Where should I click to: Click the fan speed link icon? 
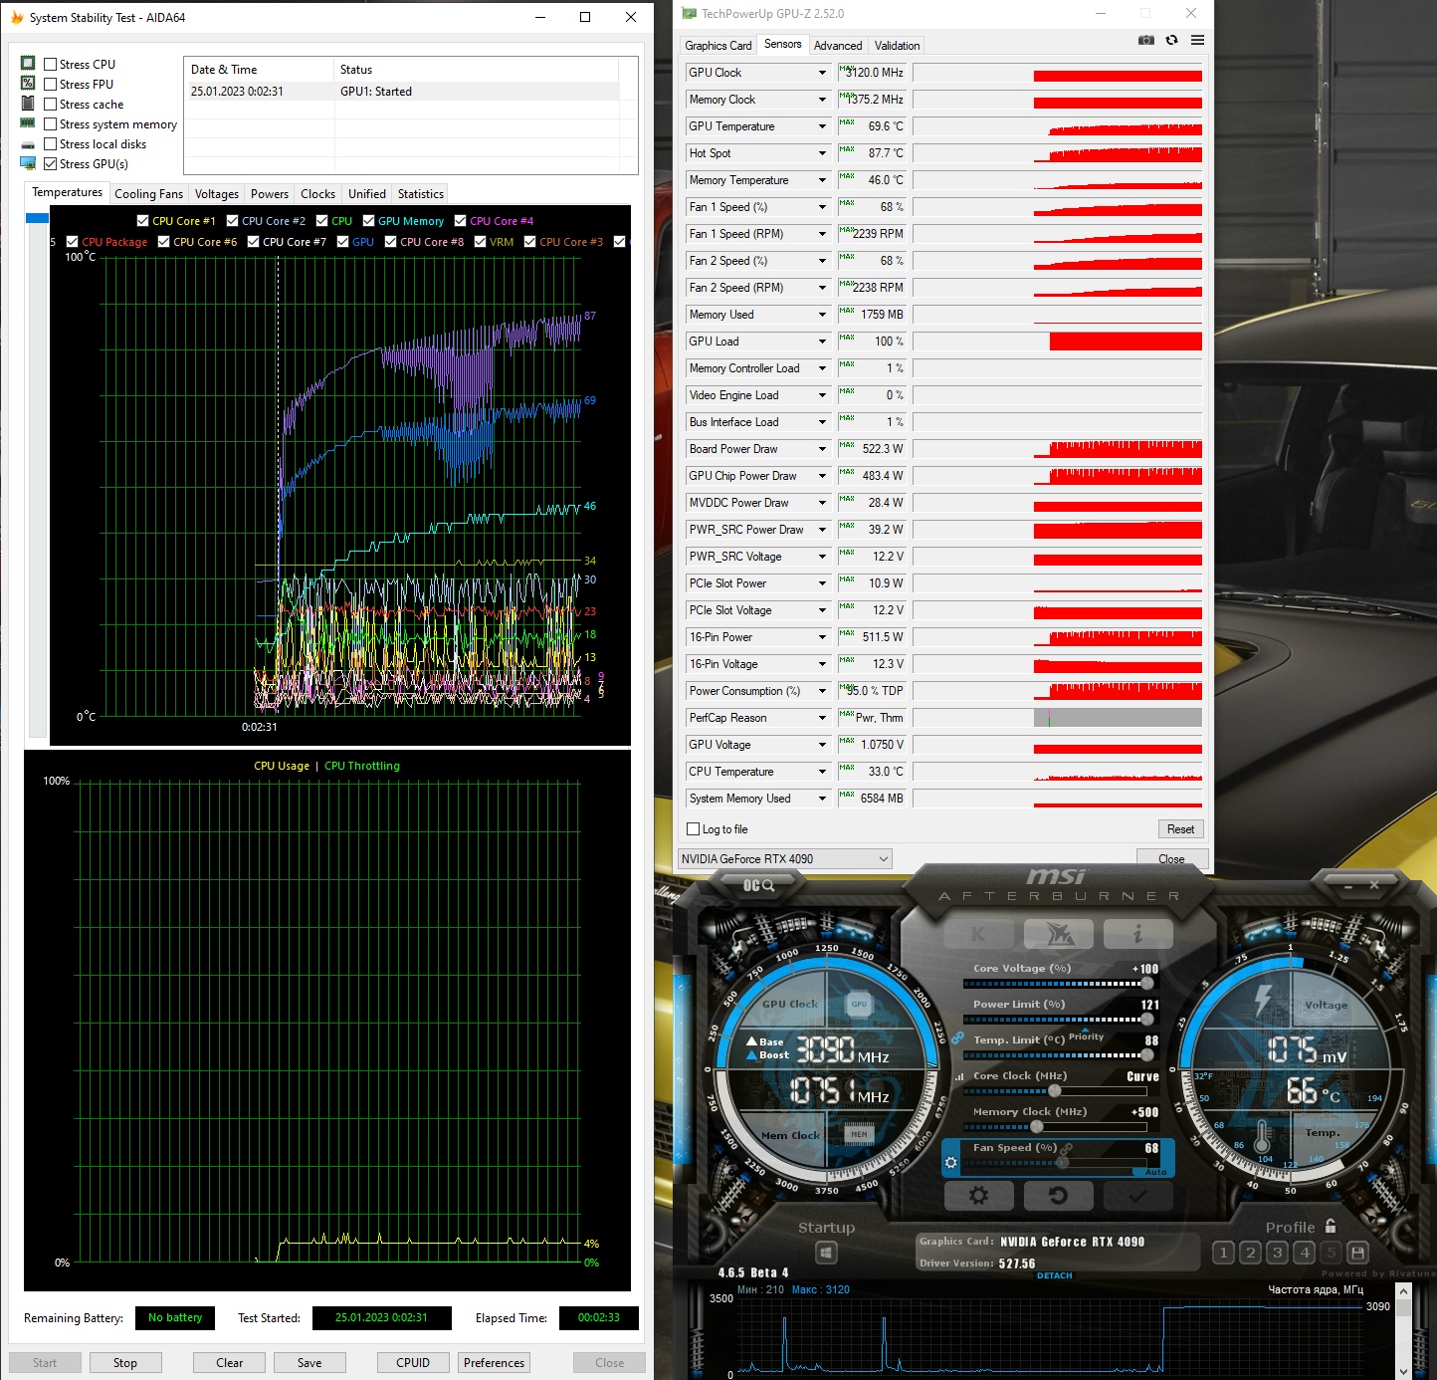point(1067,1148)
